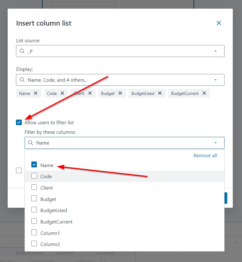This screenshot has width=242, height=262.
Task: Uncheck Allow users to filter list
Action: click(x=19, y=122)
